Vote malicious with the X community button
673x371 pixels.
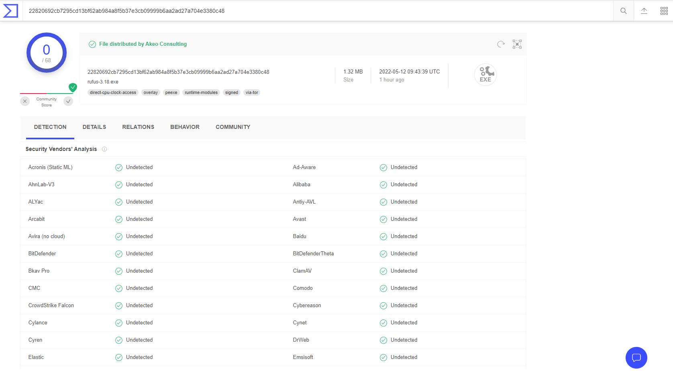pyautogui.click(x=25, y=101)
